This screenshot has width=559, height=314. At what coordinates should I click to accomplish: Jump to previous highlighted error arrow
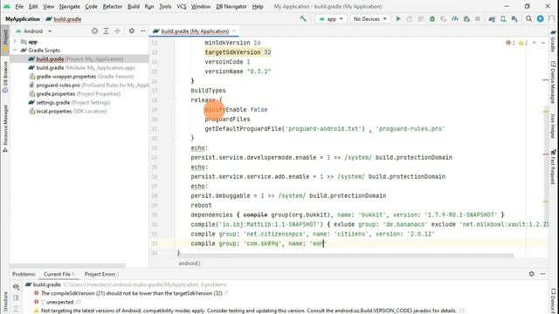(x=534, y=43)
